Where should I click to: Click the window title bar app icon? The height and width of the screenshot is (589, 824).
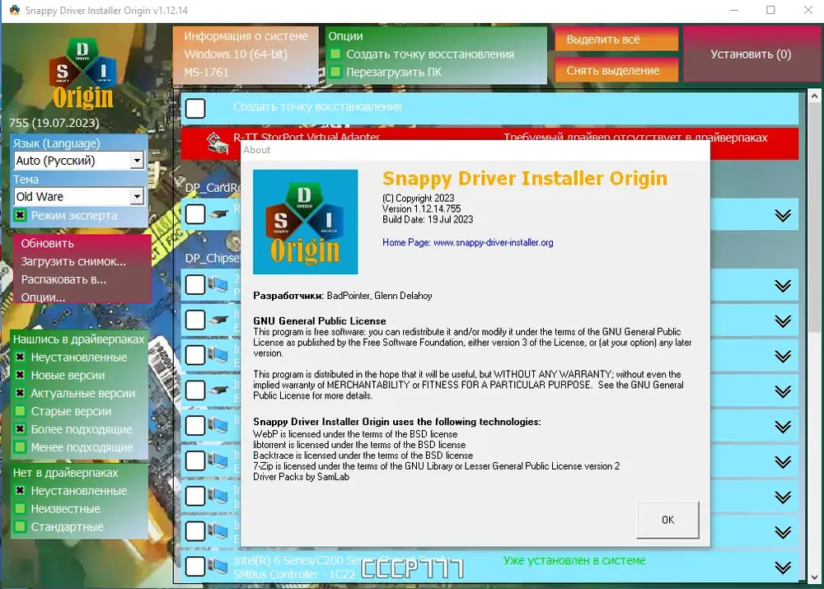[14, 10]
